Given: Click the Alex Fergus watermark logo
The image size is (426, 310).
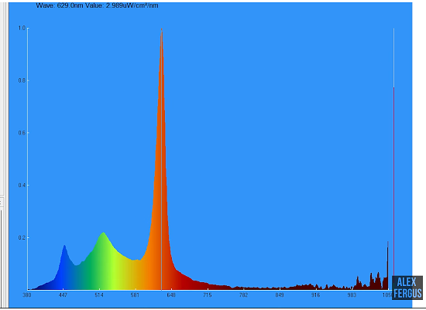Looking at the screenshot, I should 407,288.
